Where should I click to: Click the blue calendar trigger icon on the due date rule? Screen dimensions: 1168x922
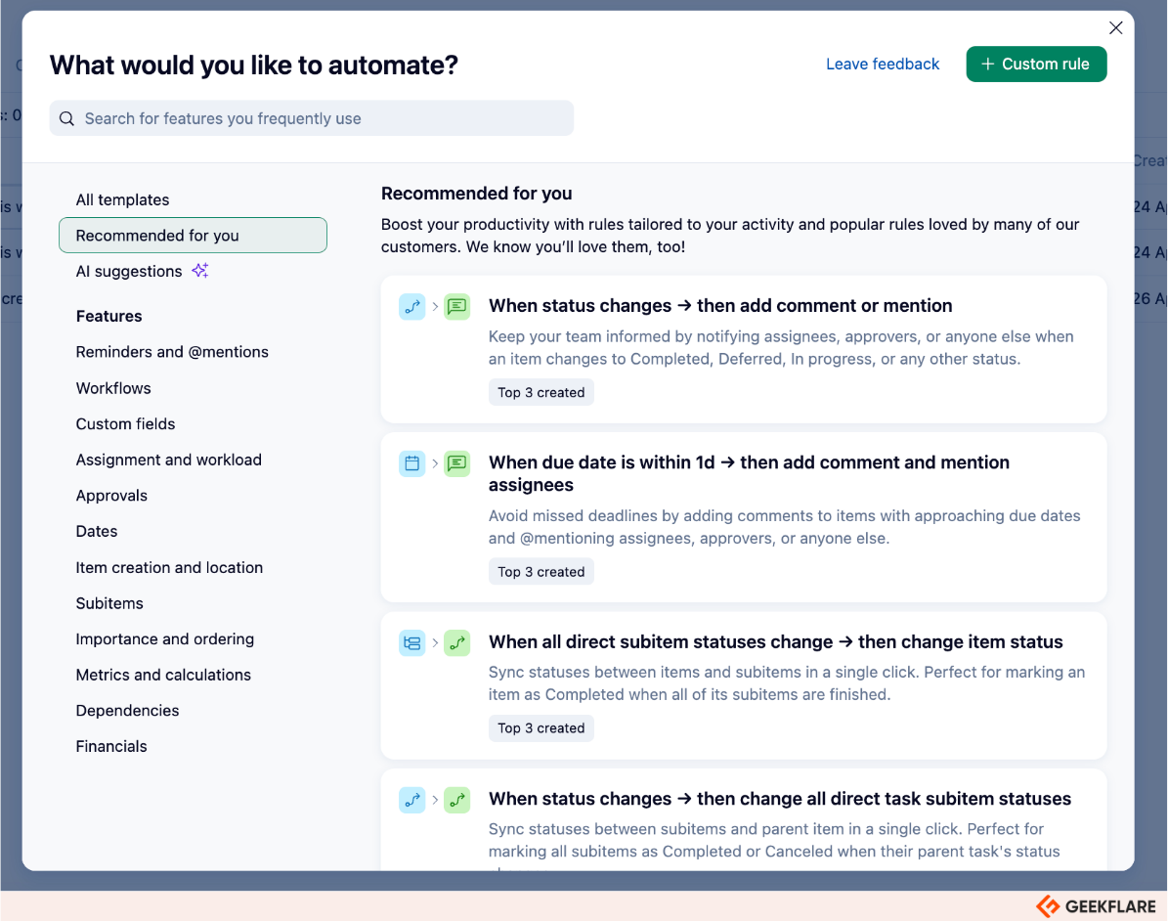click(411, 463)
